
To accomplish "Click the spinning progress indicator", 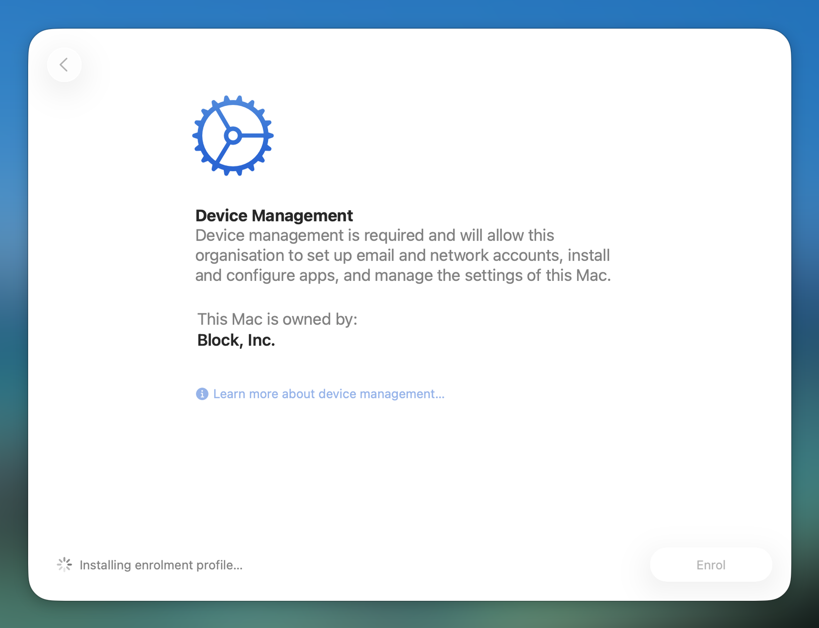I will (64, 565).
